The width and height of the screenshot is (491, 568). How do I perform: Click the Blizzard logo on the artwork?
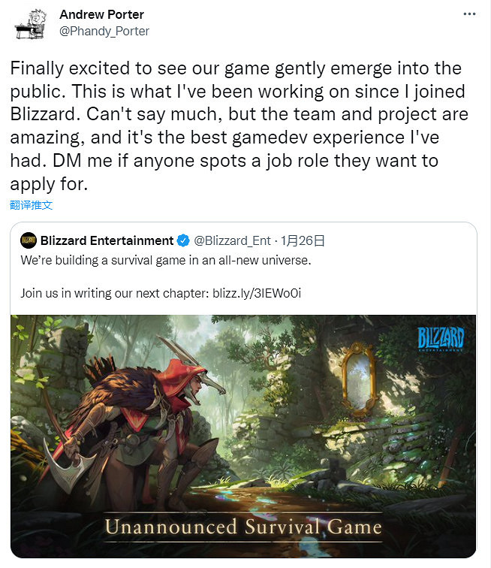441,339
